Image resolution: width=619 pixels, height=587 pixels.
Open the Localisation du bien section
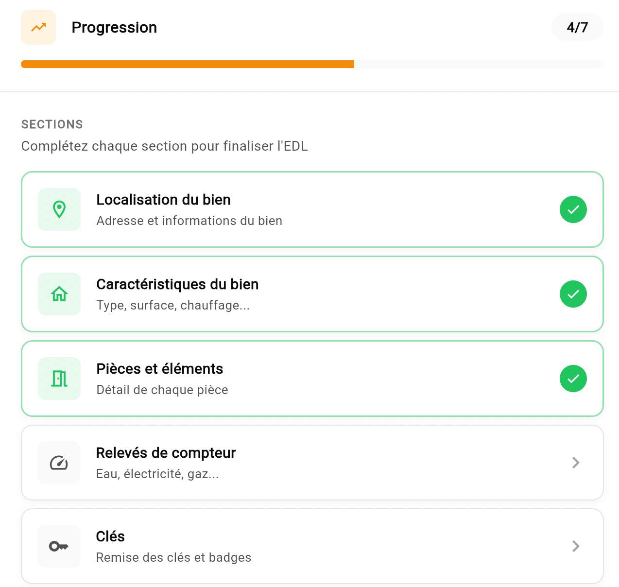pyautogui.click(x=163, y=200)
